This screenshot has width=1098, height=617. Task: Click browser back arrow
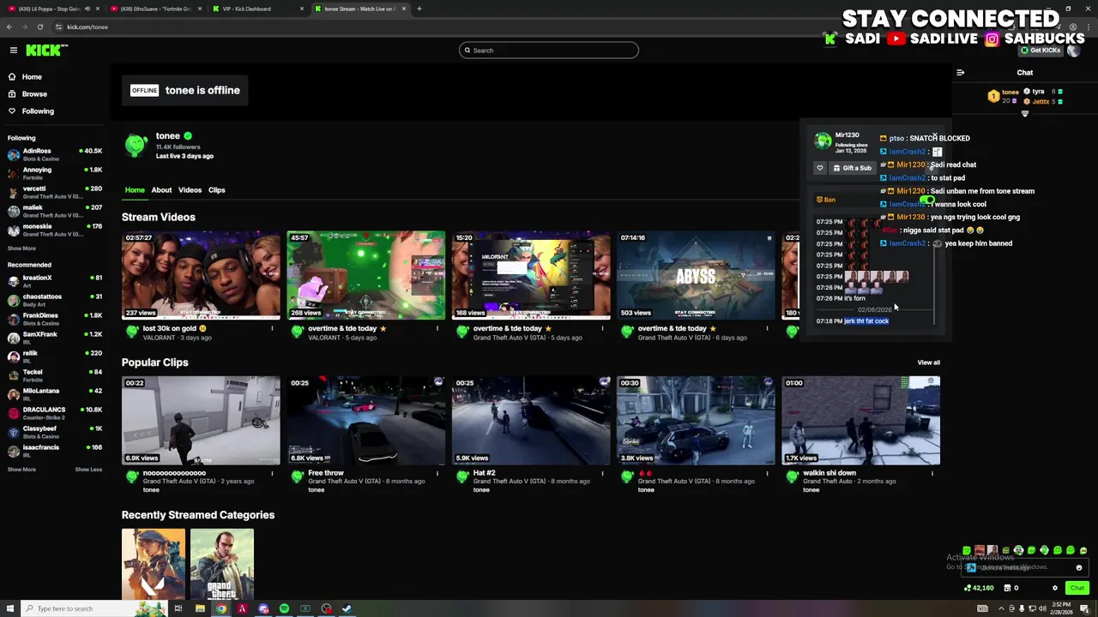pos(9,27)
